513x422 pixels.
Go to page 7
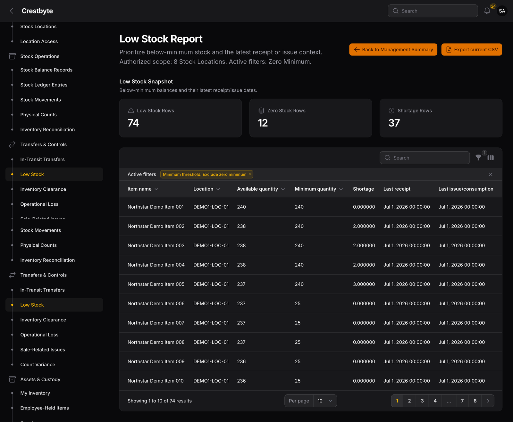pos(462,401)
